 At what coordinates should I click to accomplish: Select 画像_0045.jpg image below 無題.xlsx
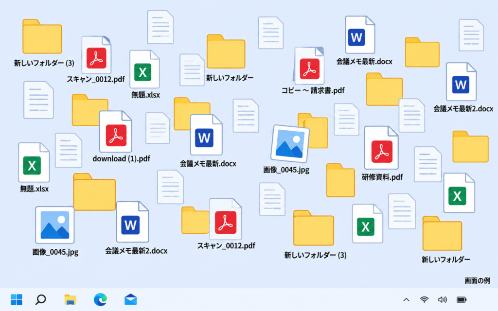point(55,225)
